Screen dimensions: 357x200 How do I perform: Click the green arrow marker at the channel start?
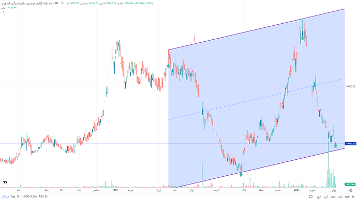(168, 66)
